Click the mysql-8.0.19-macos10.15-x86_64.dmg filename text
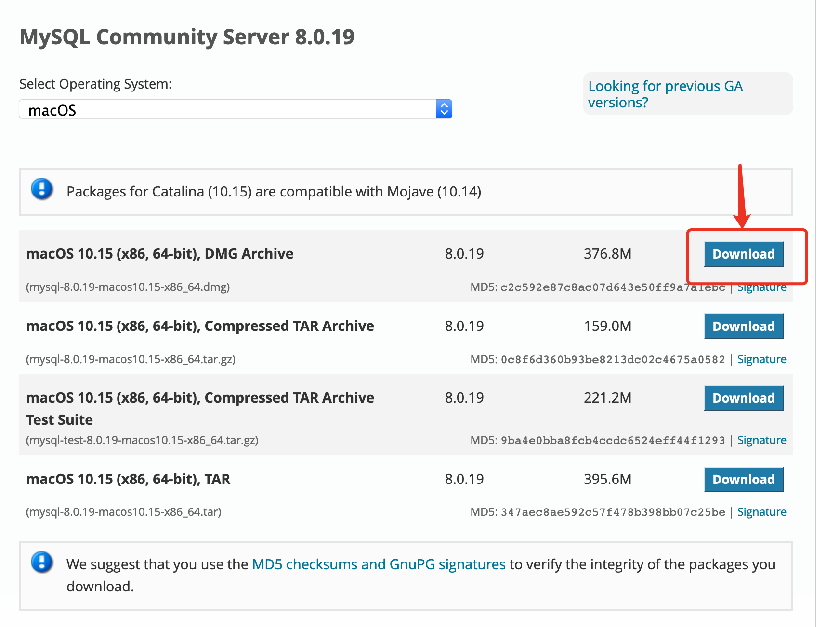Viewport: 839px width, 627px height. pos(128,287)
